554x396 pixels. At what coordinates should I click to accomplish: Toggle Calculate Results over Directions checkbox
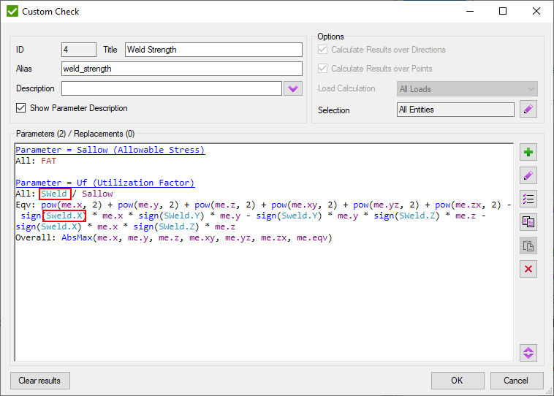click(x=323, y=50)
